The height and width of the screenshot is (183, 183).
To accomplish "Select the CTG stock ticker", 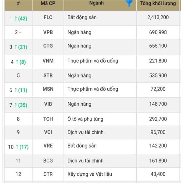I will tap(48, 46).
